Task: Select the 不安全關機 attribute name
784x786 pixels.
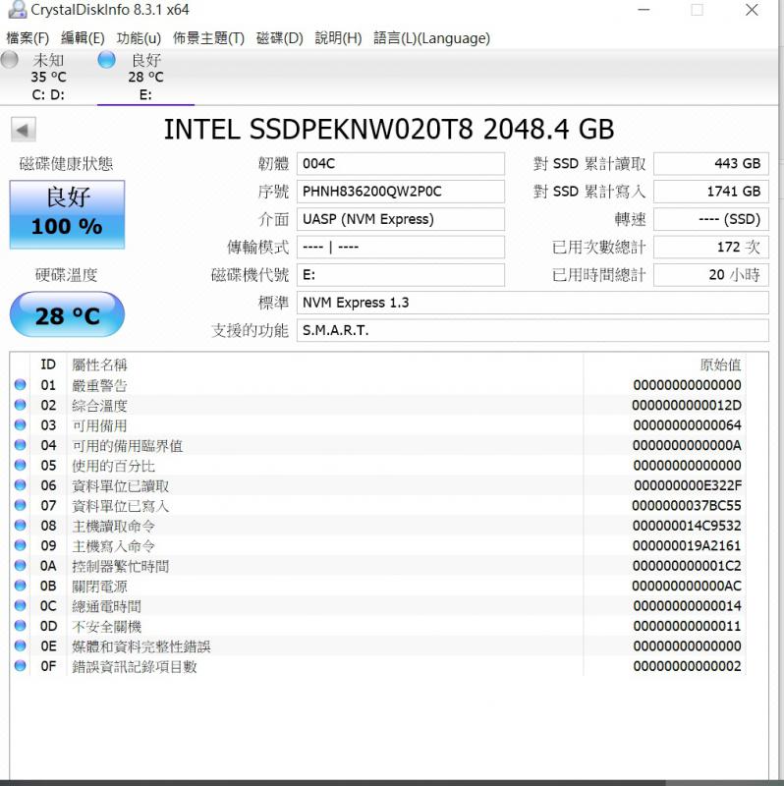Action: (106, 627)
